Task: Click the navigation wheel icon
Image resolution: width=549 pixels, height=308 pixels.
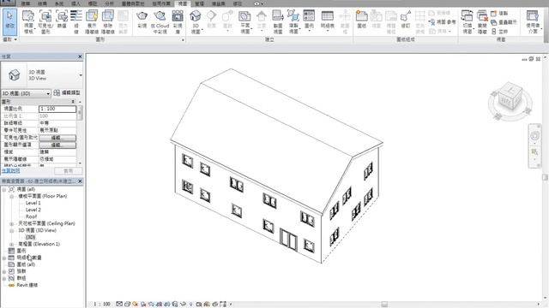Action: 534,136
